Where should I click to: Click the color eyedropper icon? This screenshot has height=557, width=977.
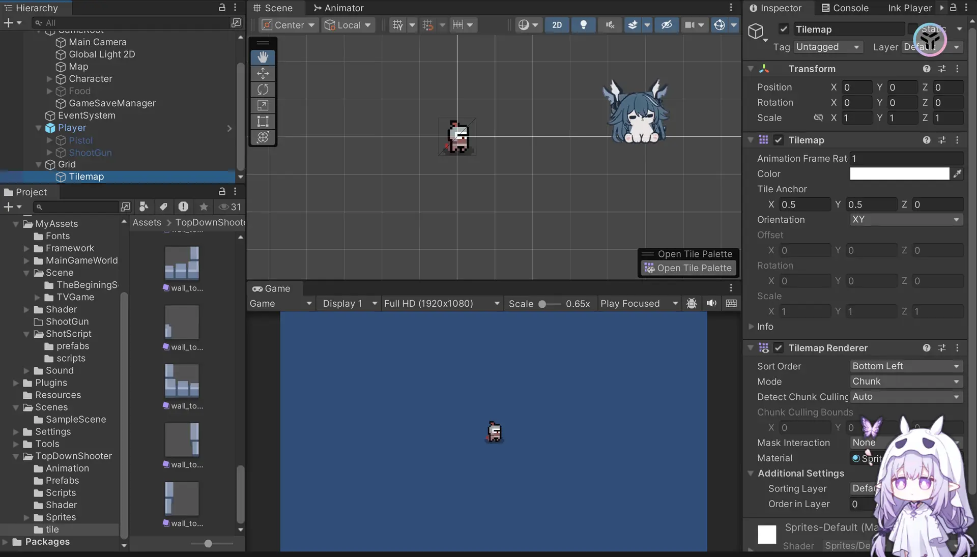click(957, 174)
